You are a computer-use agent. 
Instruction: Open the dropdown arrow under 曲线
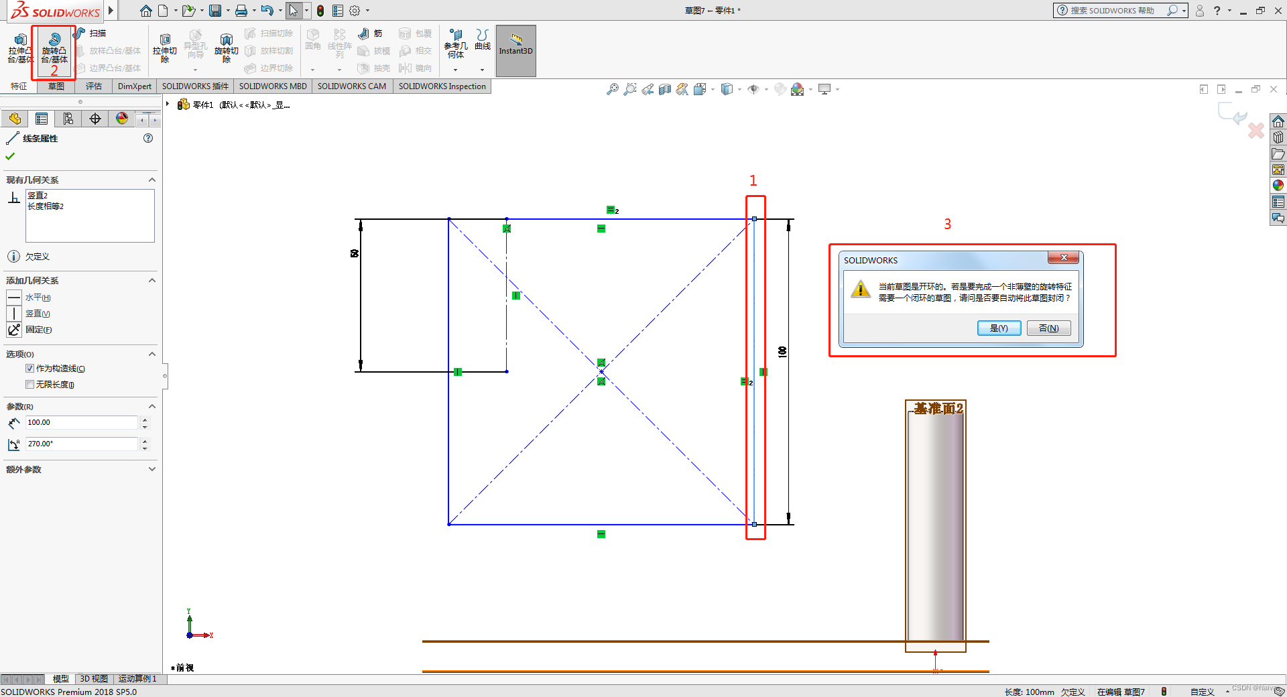click(x=483, y=70)
